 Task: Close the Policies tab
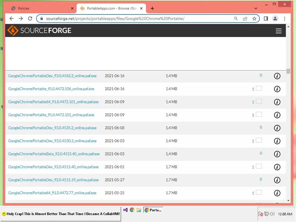click(x=72, y=8)
